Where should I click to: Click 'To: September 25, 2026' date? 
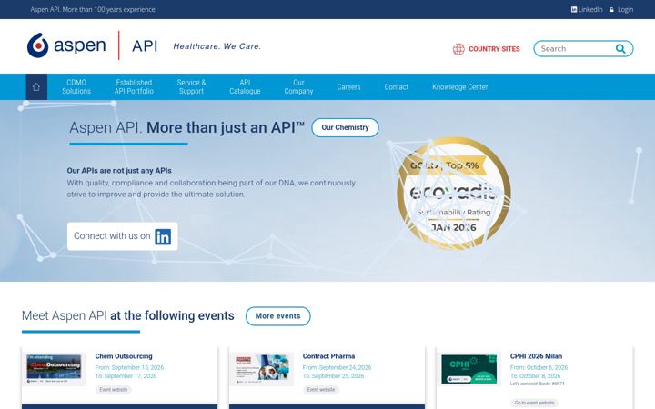(333, 376)
